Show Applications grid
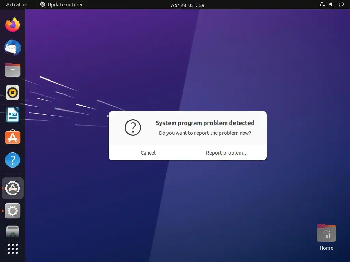The width and height of the screenshot is (350, 262). click(x=13, y=249)
